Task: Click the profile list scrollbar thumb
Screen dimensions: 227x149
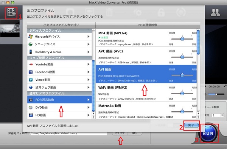Action: tap(198, 42)
